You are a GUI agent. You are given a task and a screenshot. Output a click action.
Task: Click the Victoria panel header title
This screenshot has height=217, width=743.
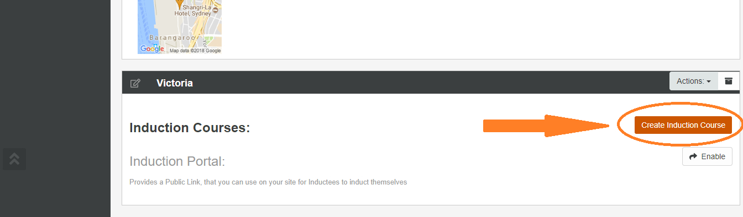tap(175, 83)
